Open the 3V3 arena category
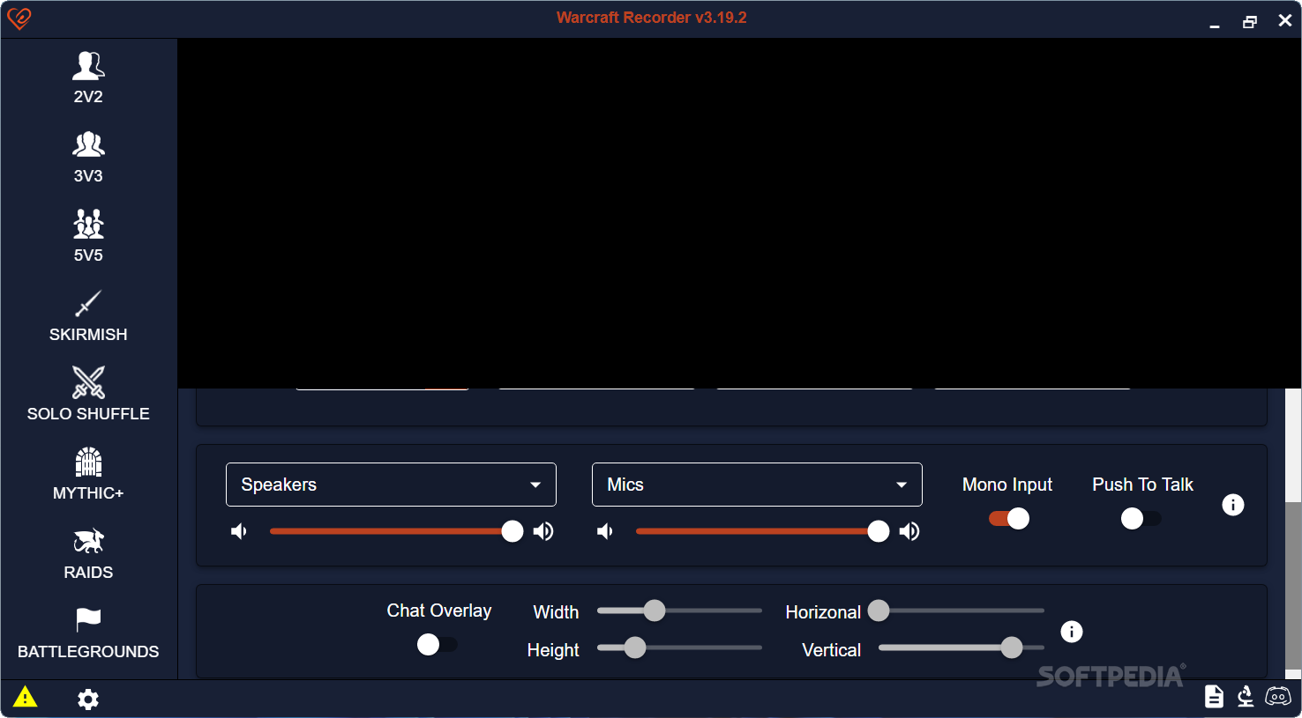The image size is (1302, 718). tap(88, 158)
